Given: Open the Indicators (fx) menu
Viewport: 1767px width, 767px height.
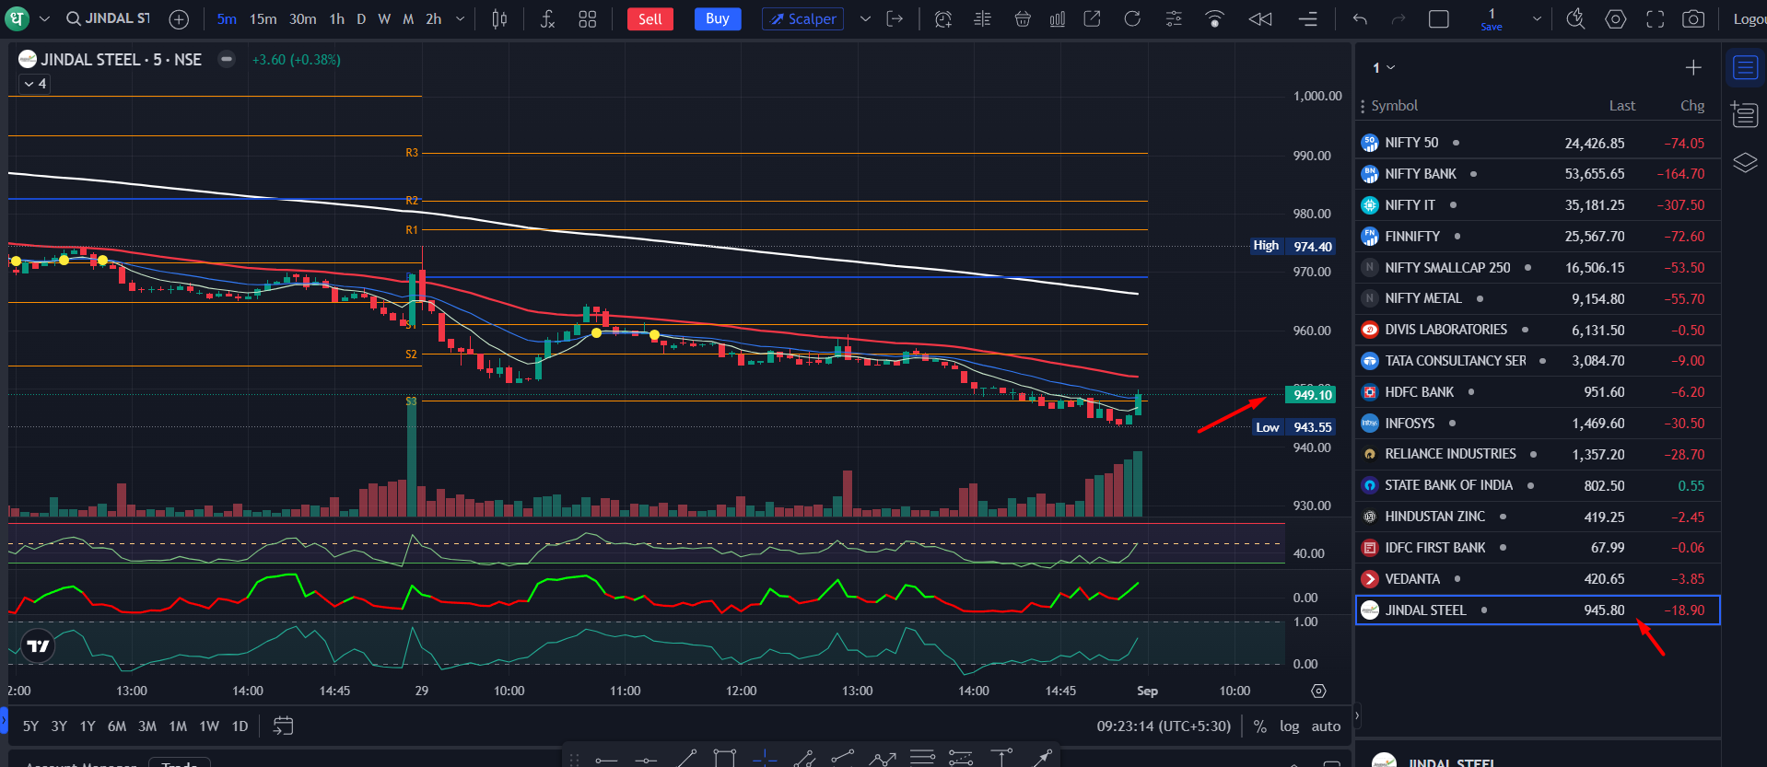Looking at the screenshot, I should (547, 18).
